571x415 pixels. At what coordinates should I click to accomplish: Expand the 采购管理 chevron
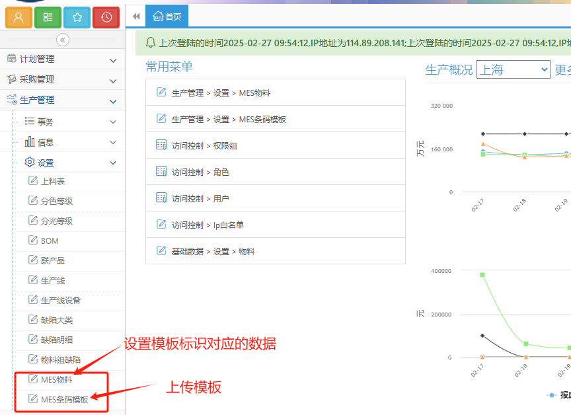(113, 81)
